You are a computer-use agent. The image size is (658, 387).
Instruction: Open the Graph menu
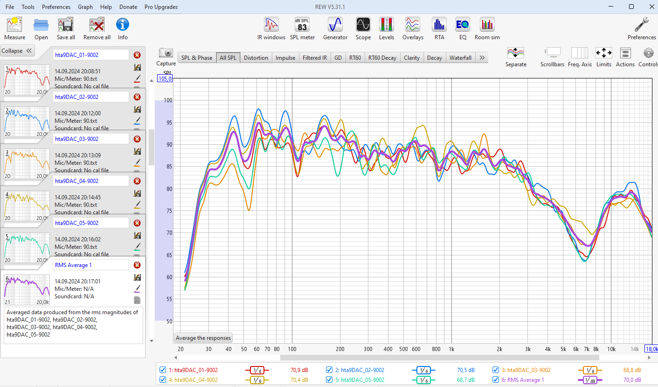[85, 7]
